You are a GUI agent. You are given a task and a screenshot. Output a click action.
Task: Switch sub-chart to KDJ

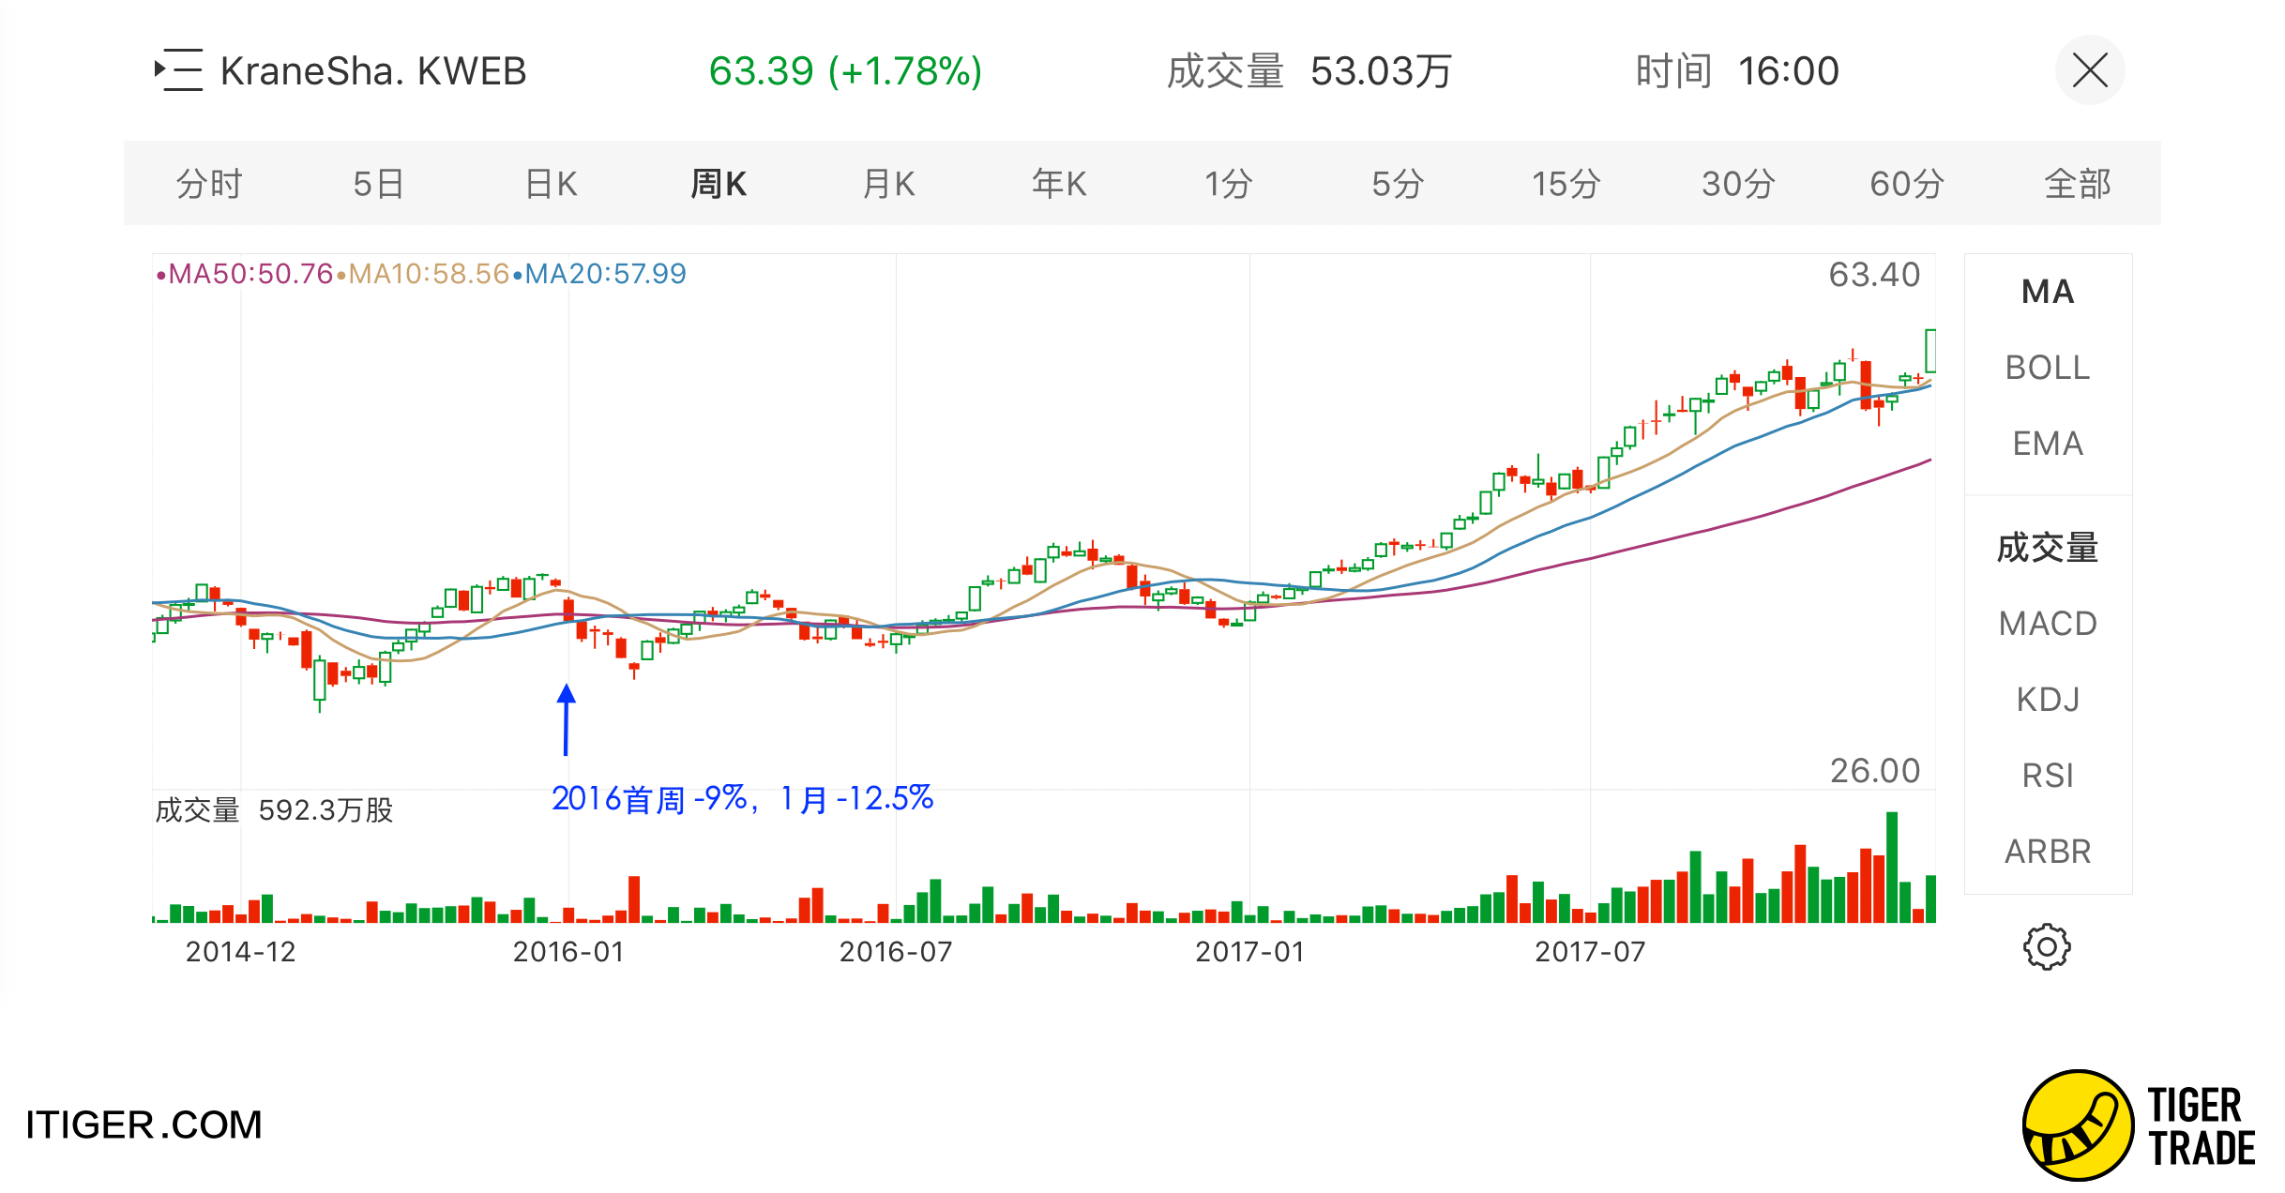[2047, 700]
